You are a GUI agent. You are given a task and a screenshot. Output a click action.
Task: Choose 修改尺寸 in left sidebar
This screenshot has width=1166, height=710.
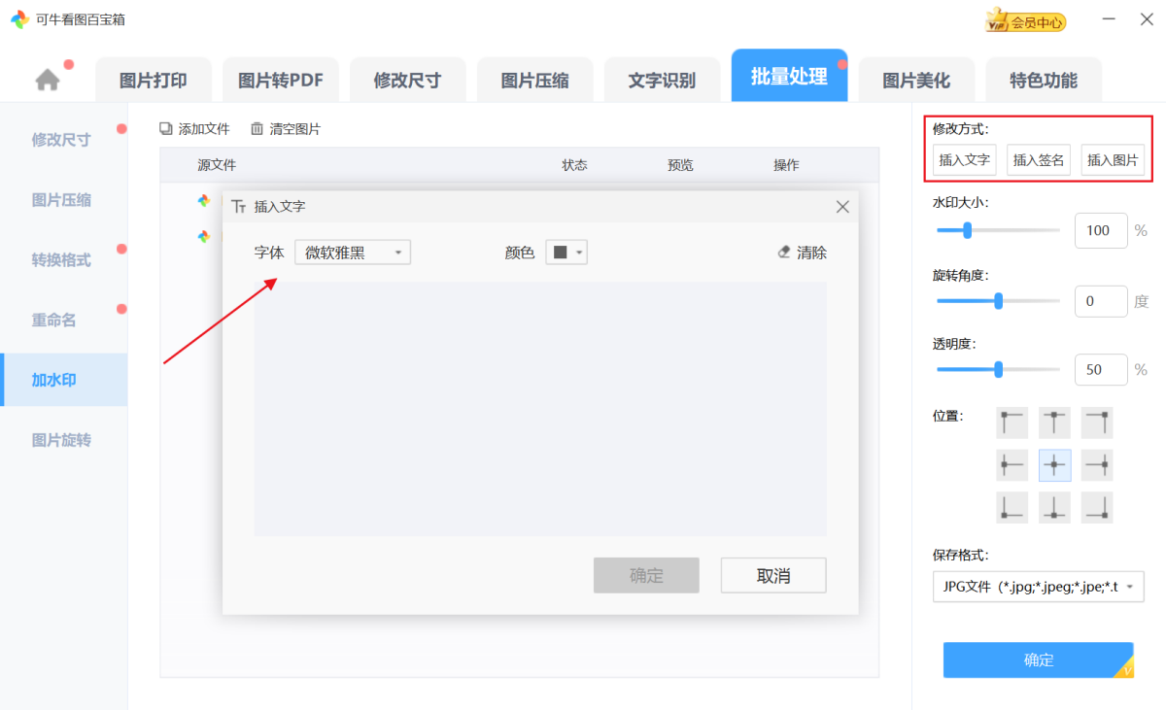tap(63, 140)
